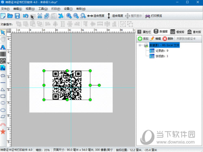Image resolution: width=203 pixels, height=152 pixels.
Task: Open the 视图(V) menu
Action: click(30, 9)
